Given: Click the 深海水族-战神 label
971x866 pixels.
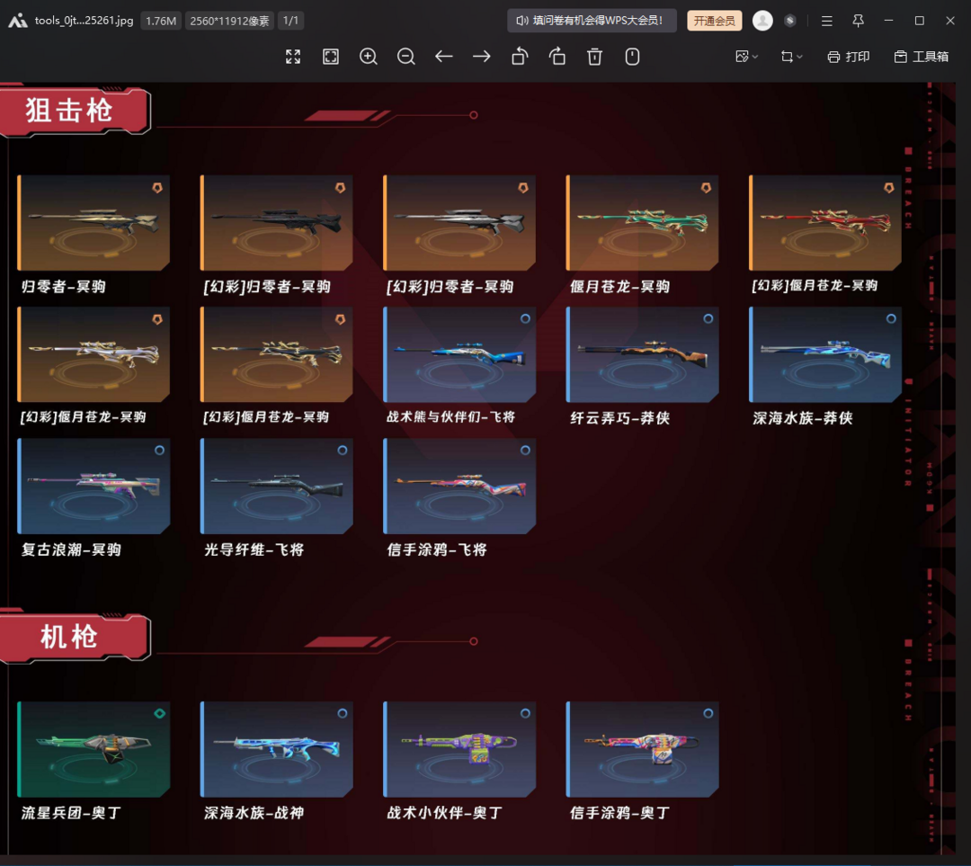Looking at the screenshot, I should [x=254, y=813].
